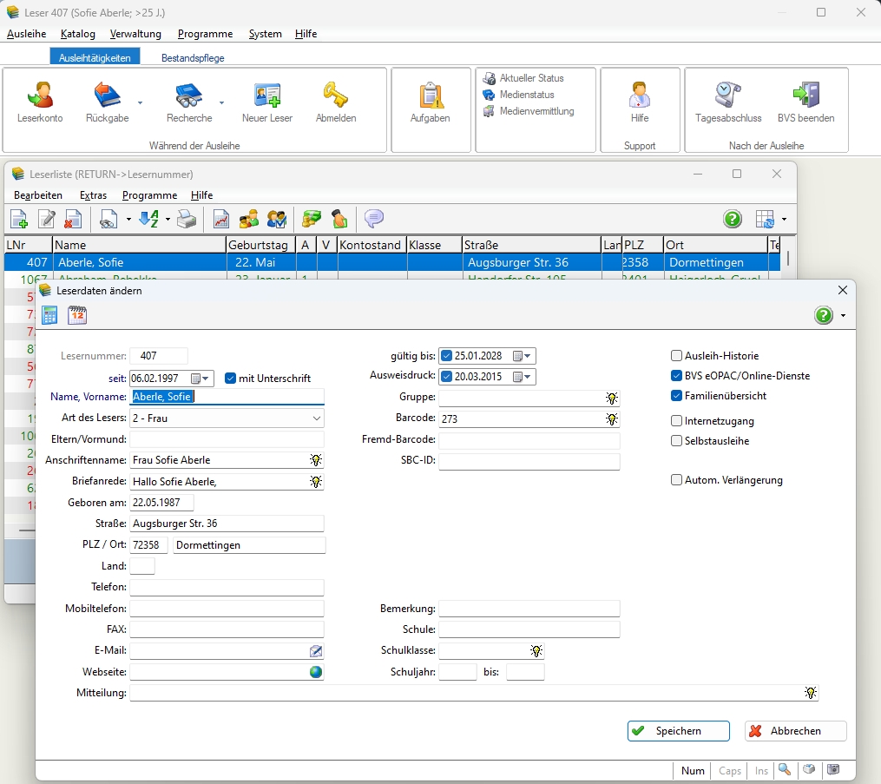
Task: Click the Webseite globe icon
Action: coord(316,672)
